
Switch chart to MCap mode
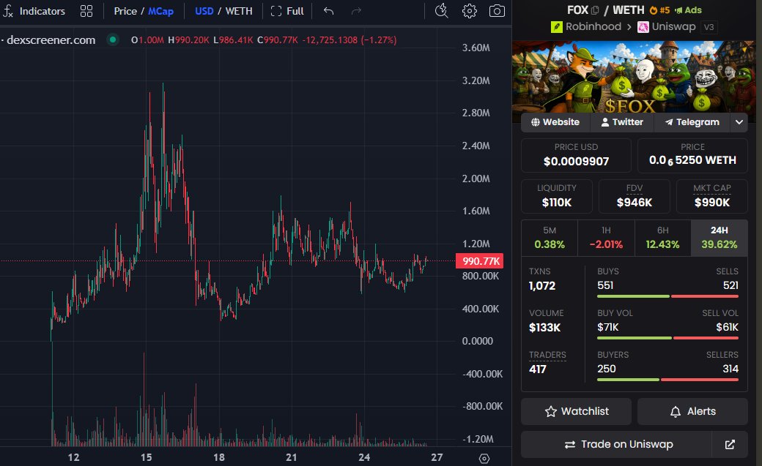[x=161, y=11]
